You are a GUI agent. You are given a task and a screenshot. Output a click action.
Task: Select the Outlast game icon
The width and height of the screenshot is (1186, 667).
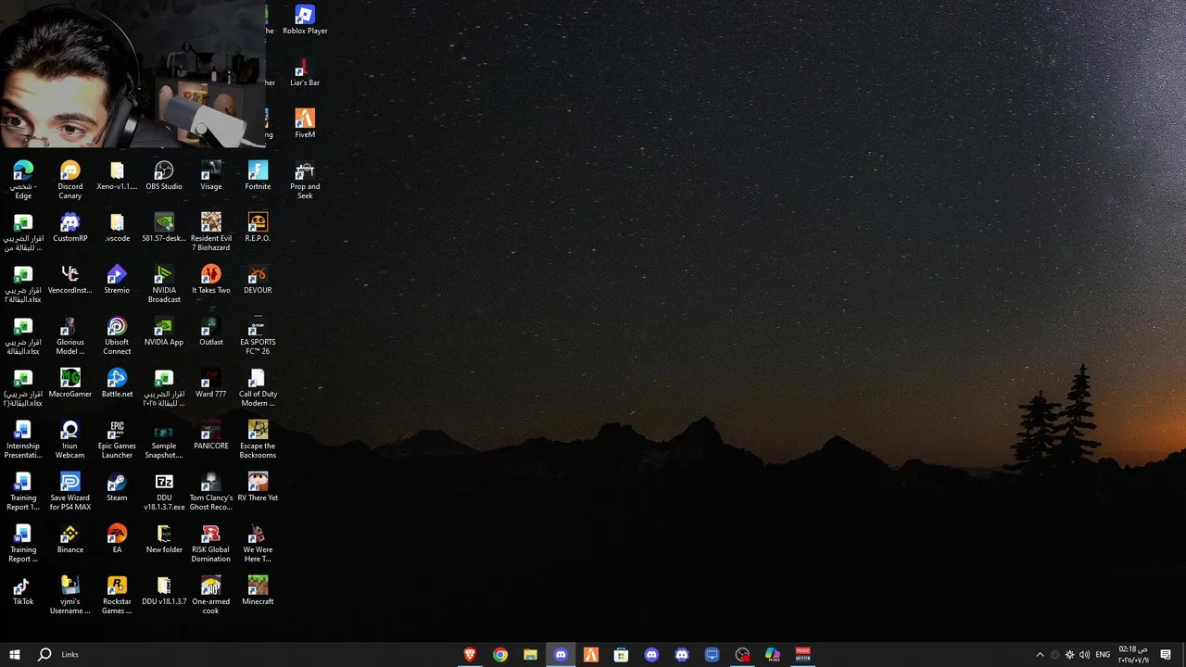point(211,332)
